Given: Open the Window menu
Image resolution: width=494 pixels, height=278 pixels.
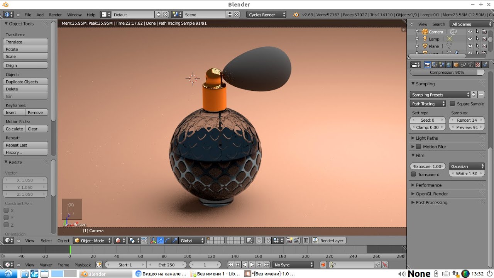Looking at the screenshot, I should 74,15.
